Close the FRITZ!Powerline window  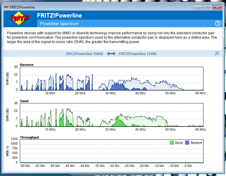pyautogui.click(x=217, y=7)
